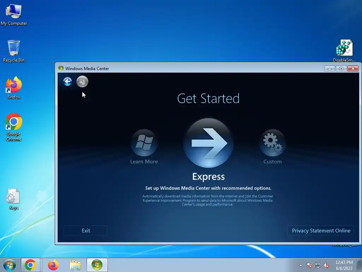Click the muted volume tray icon

coord(326,265)
